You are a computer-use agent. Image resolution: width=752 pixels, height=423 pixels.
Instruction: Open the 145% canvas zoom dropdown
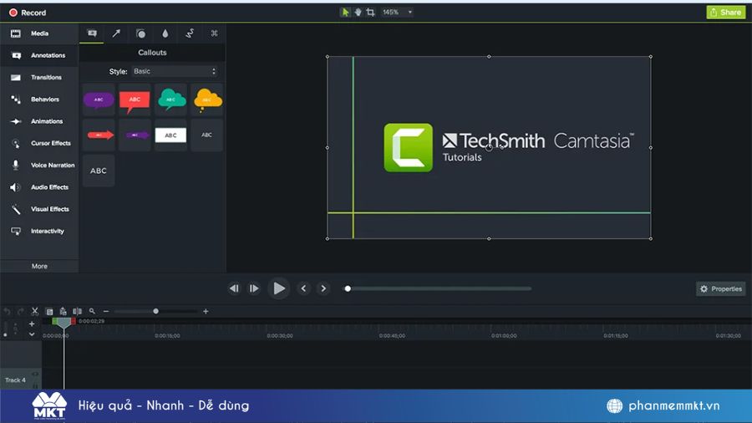(397, 12)
